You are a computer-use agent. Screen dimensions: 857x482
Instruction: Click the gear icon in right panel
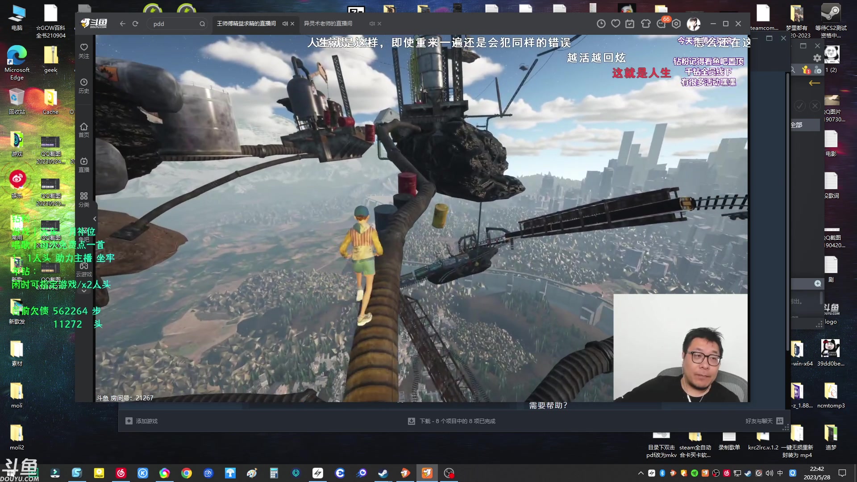(x=817, y=58)
